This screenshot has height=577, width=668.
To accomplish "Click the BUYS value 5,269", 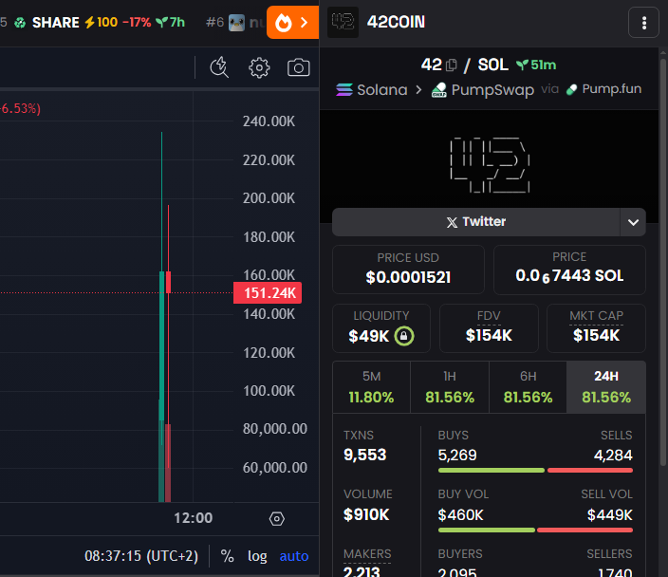I will click(457, 456).
